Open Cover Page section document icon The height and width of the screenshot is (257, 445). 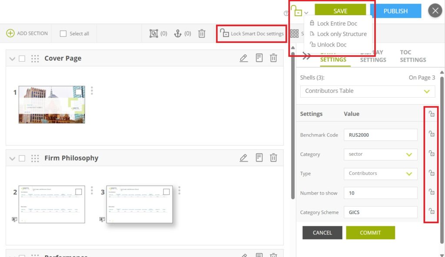point(259,58)
